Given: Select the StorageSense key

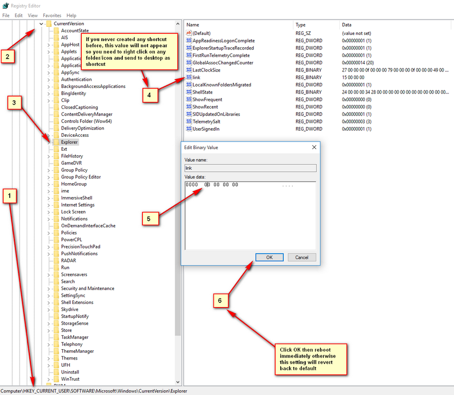Looking at the screenshot, I should click(x=75, y=324).
